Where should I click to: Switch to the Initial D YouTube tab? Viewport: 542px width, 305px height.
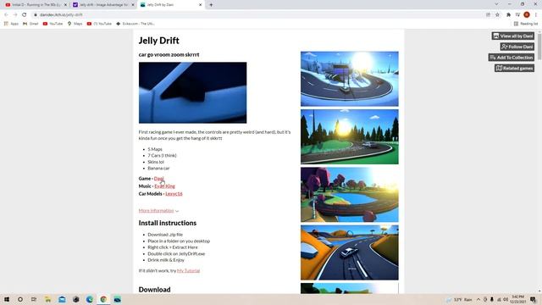coord(35,5)
